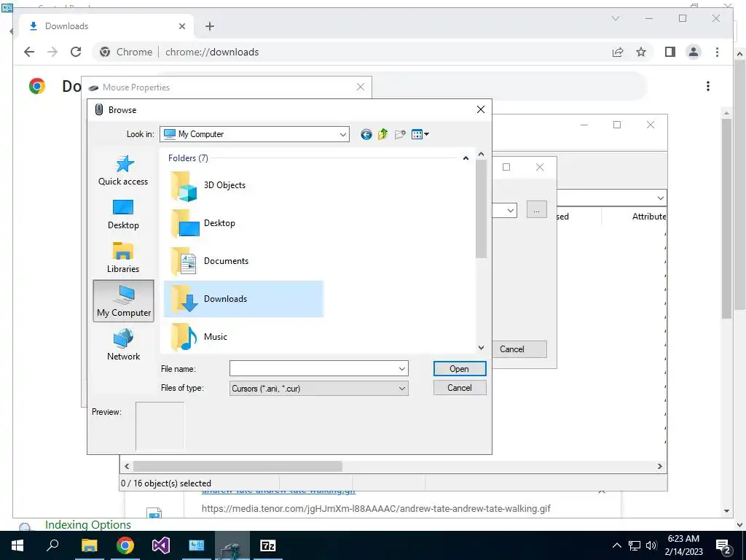Click the Open button
746x560 pixels.
(460, 368)
